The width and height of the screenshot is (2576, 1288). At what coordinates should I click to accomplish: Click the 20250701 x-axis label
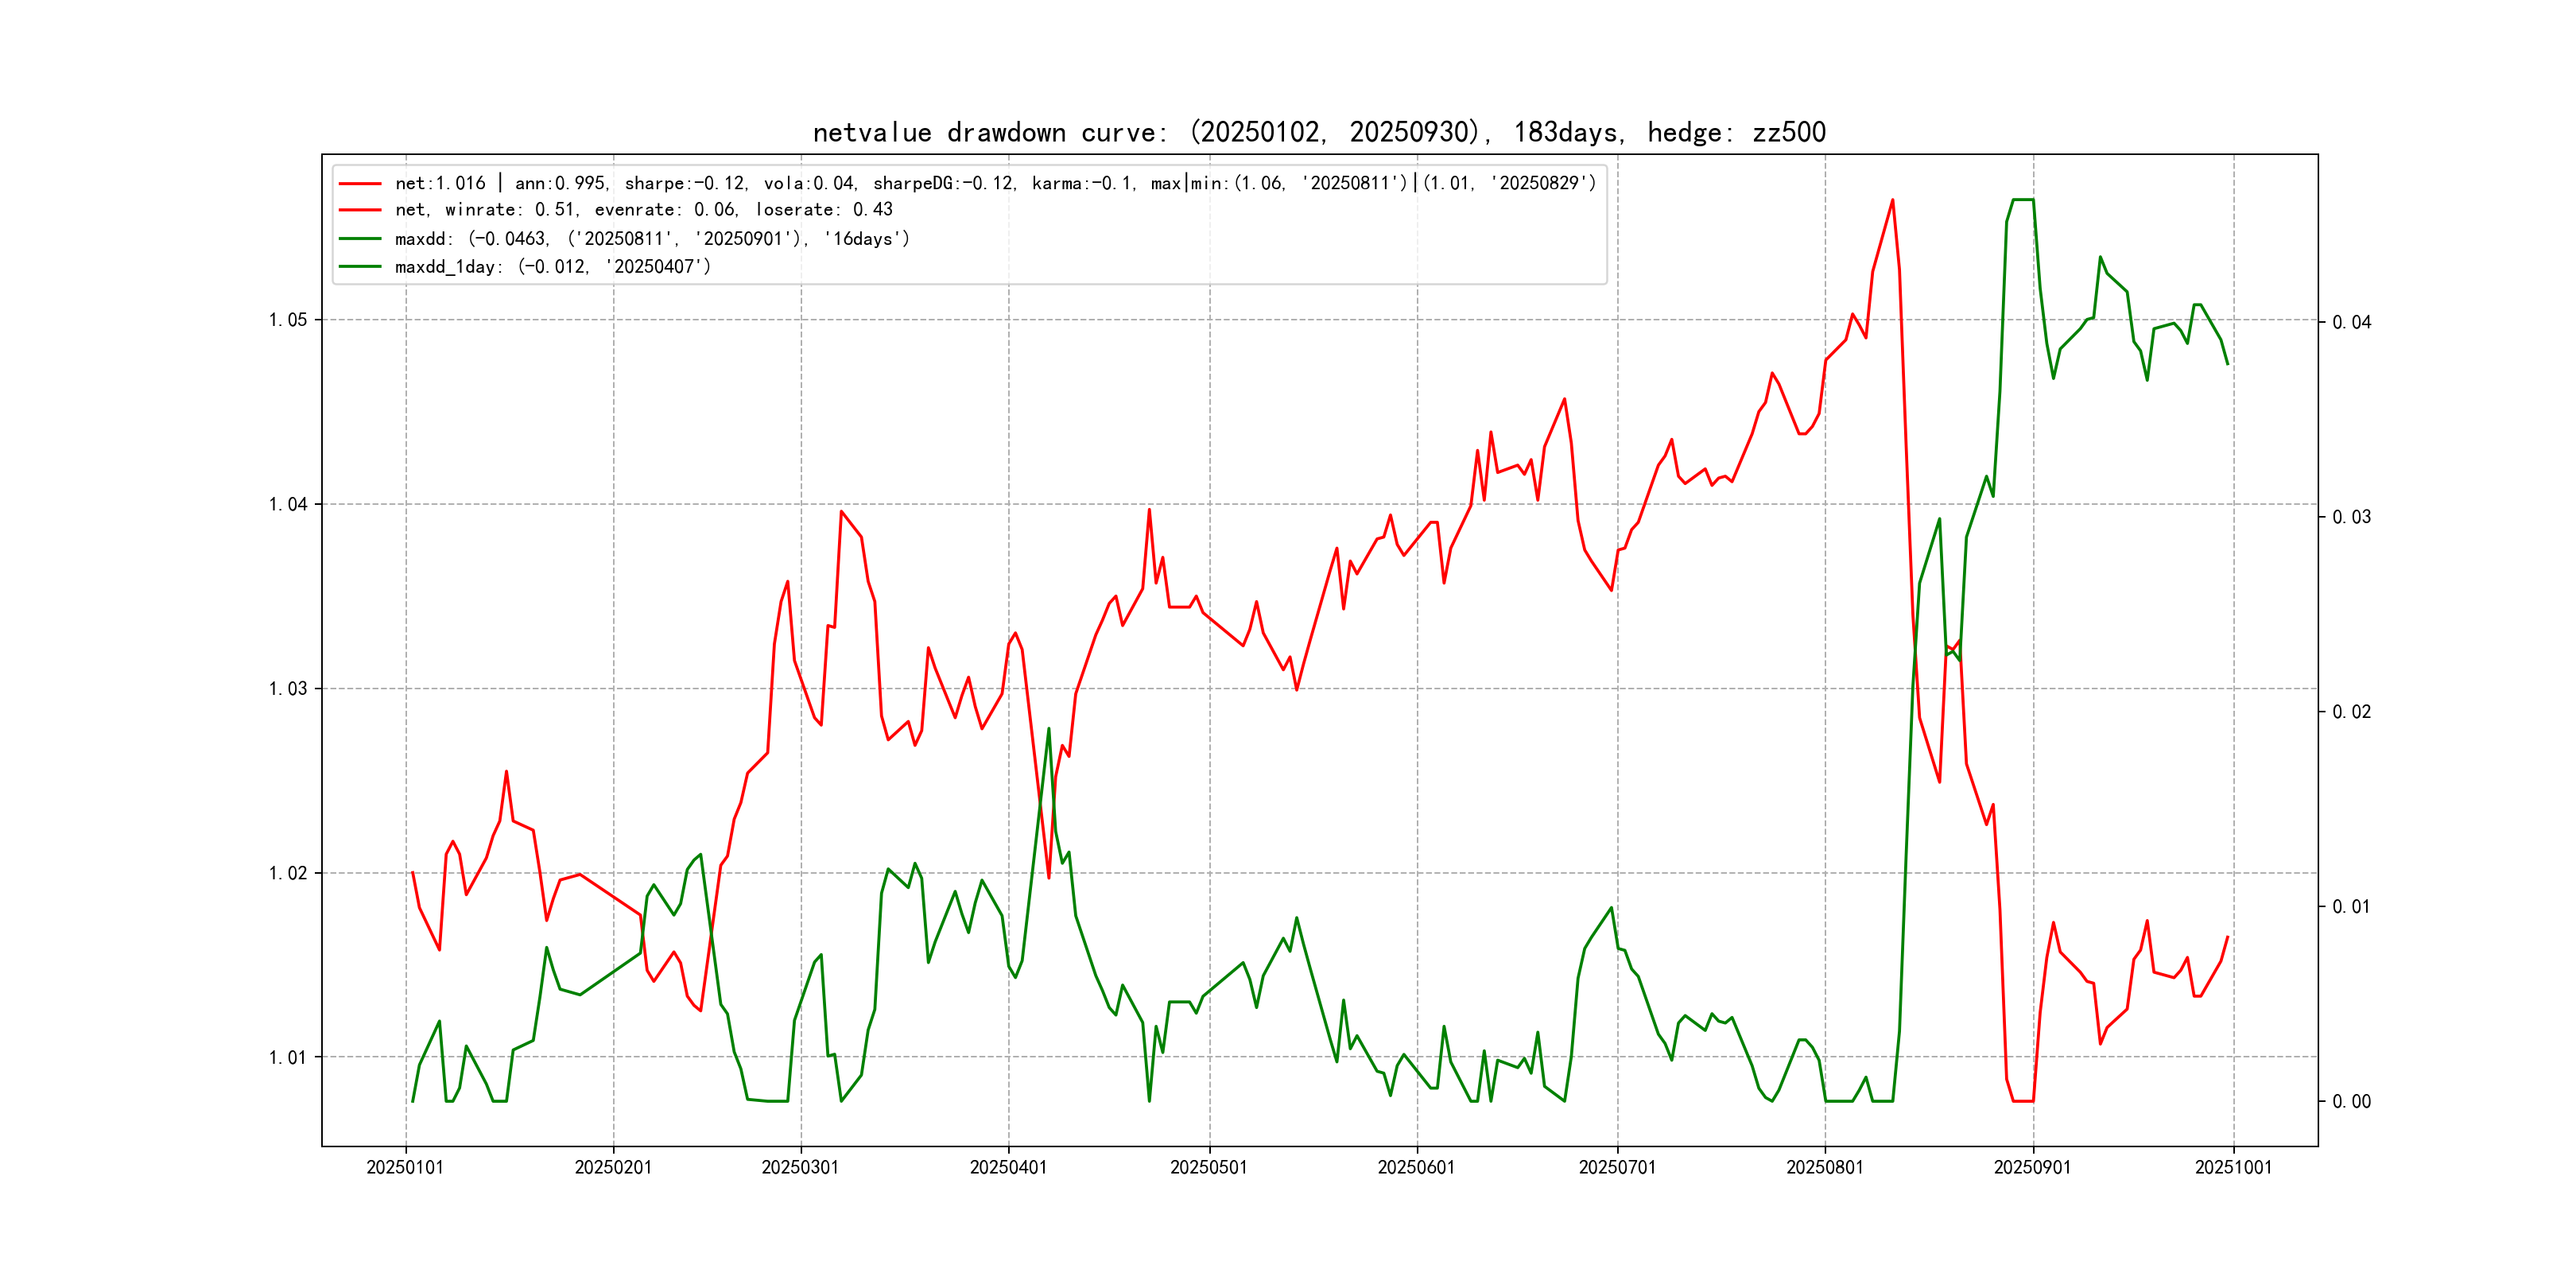click(1617, 1167)
